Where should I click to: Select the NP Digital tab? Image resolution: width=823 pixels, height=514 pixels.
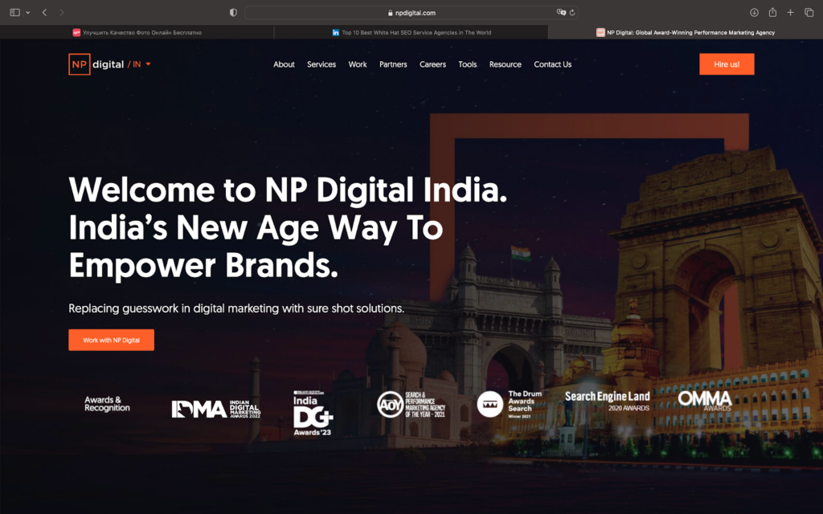(x=686, y=32)
